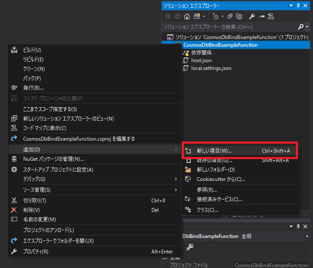Viewport: 313px width, 268px height.
Task: Choose 削除(V) from context menu
Action: 95,210
